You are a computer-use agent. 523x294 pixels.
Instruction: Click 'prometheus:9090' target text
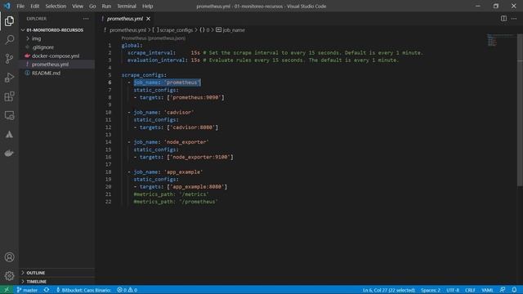[195, 97]
